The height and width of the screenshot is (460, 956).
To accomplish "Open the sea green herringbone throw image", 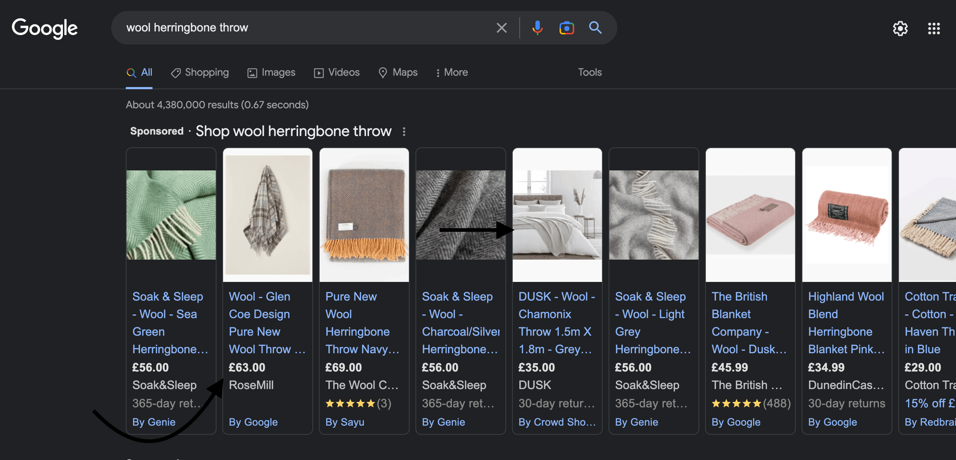I will click(x=171, y=215).
